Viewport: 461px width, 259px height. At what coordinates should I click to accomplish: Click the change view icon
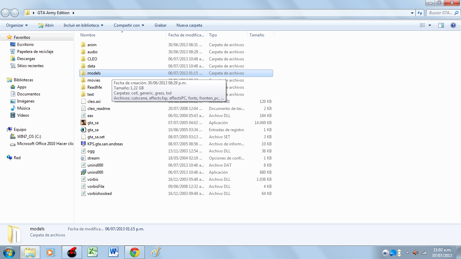pos(422,25)
